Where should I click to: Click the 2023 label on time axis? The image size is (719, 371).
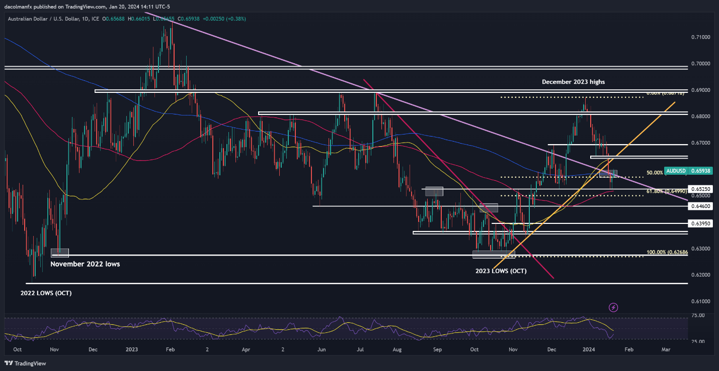point(132,349)
